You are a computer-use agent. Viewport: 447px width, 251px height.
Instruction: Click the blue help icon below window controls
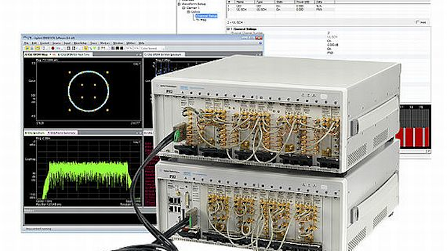pos(260,43)
